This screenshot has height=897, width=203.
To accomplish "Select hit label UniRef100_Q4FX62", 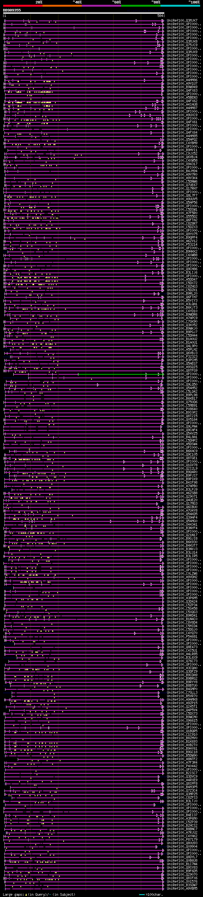I will [x=182, y=101].
